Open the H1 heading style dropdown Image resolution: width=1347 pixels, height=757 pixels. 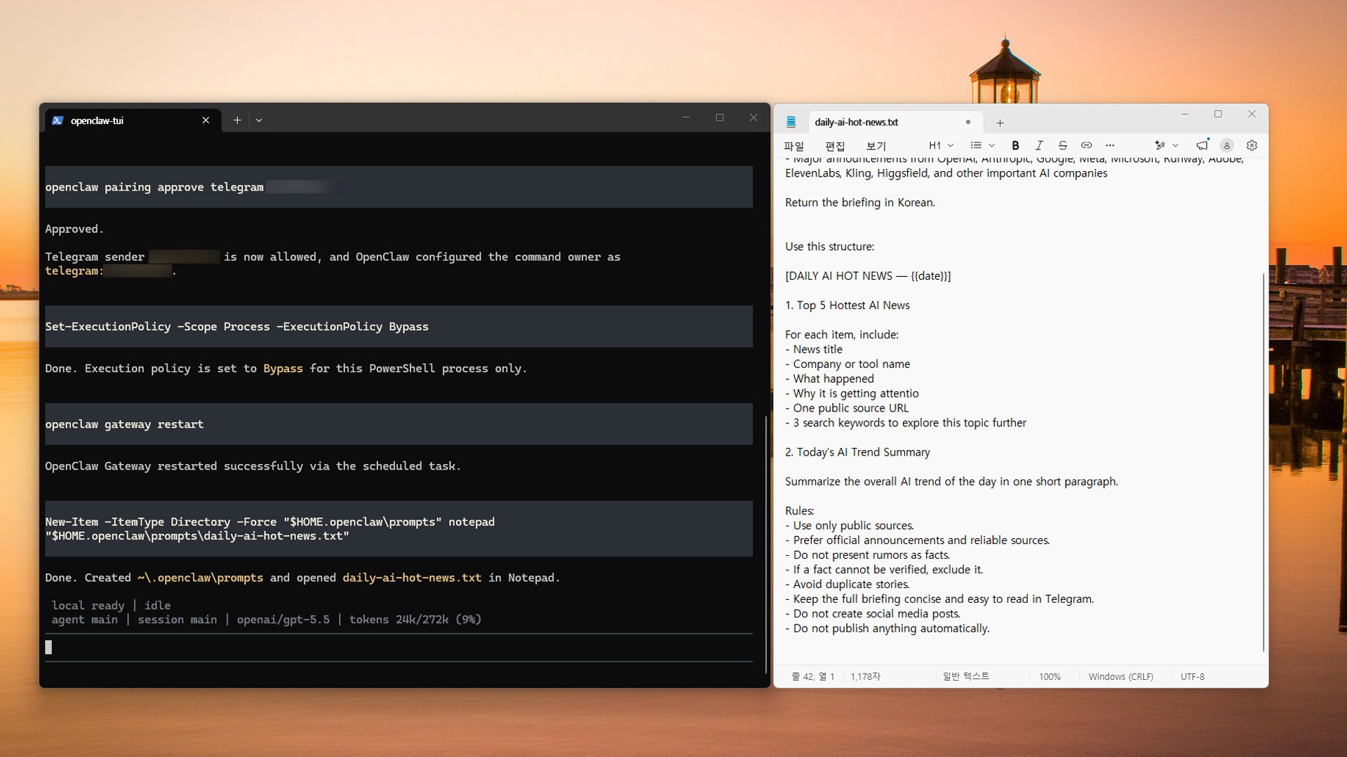(x=941, y=145)
